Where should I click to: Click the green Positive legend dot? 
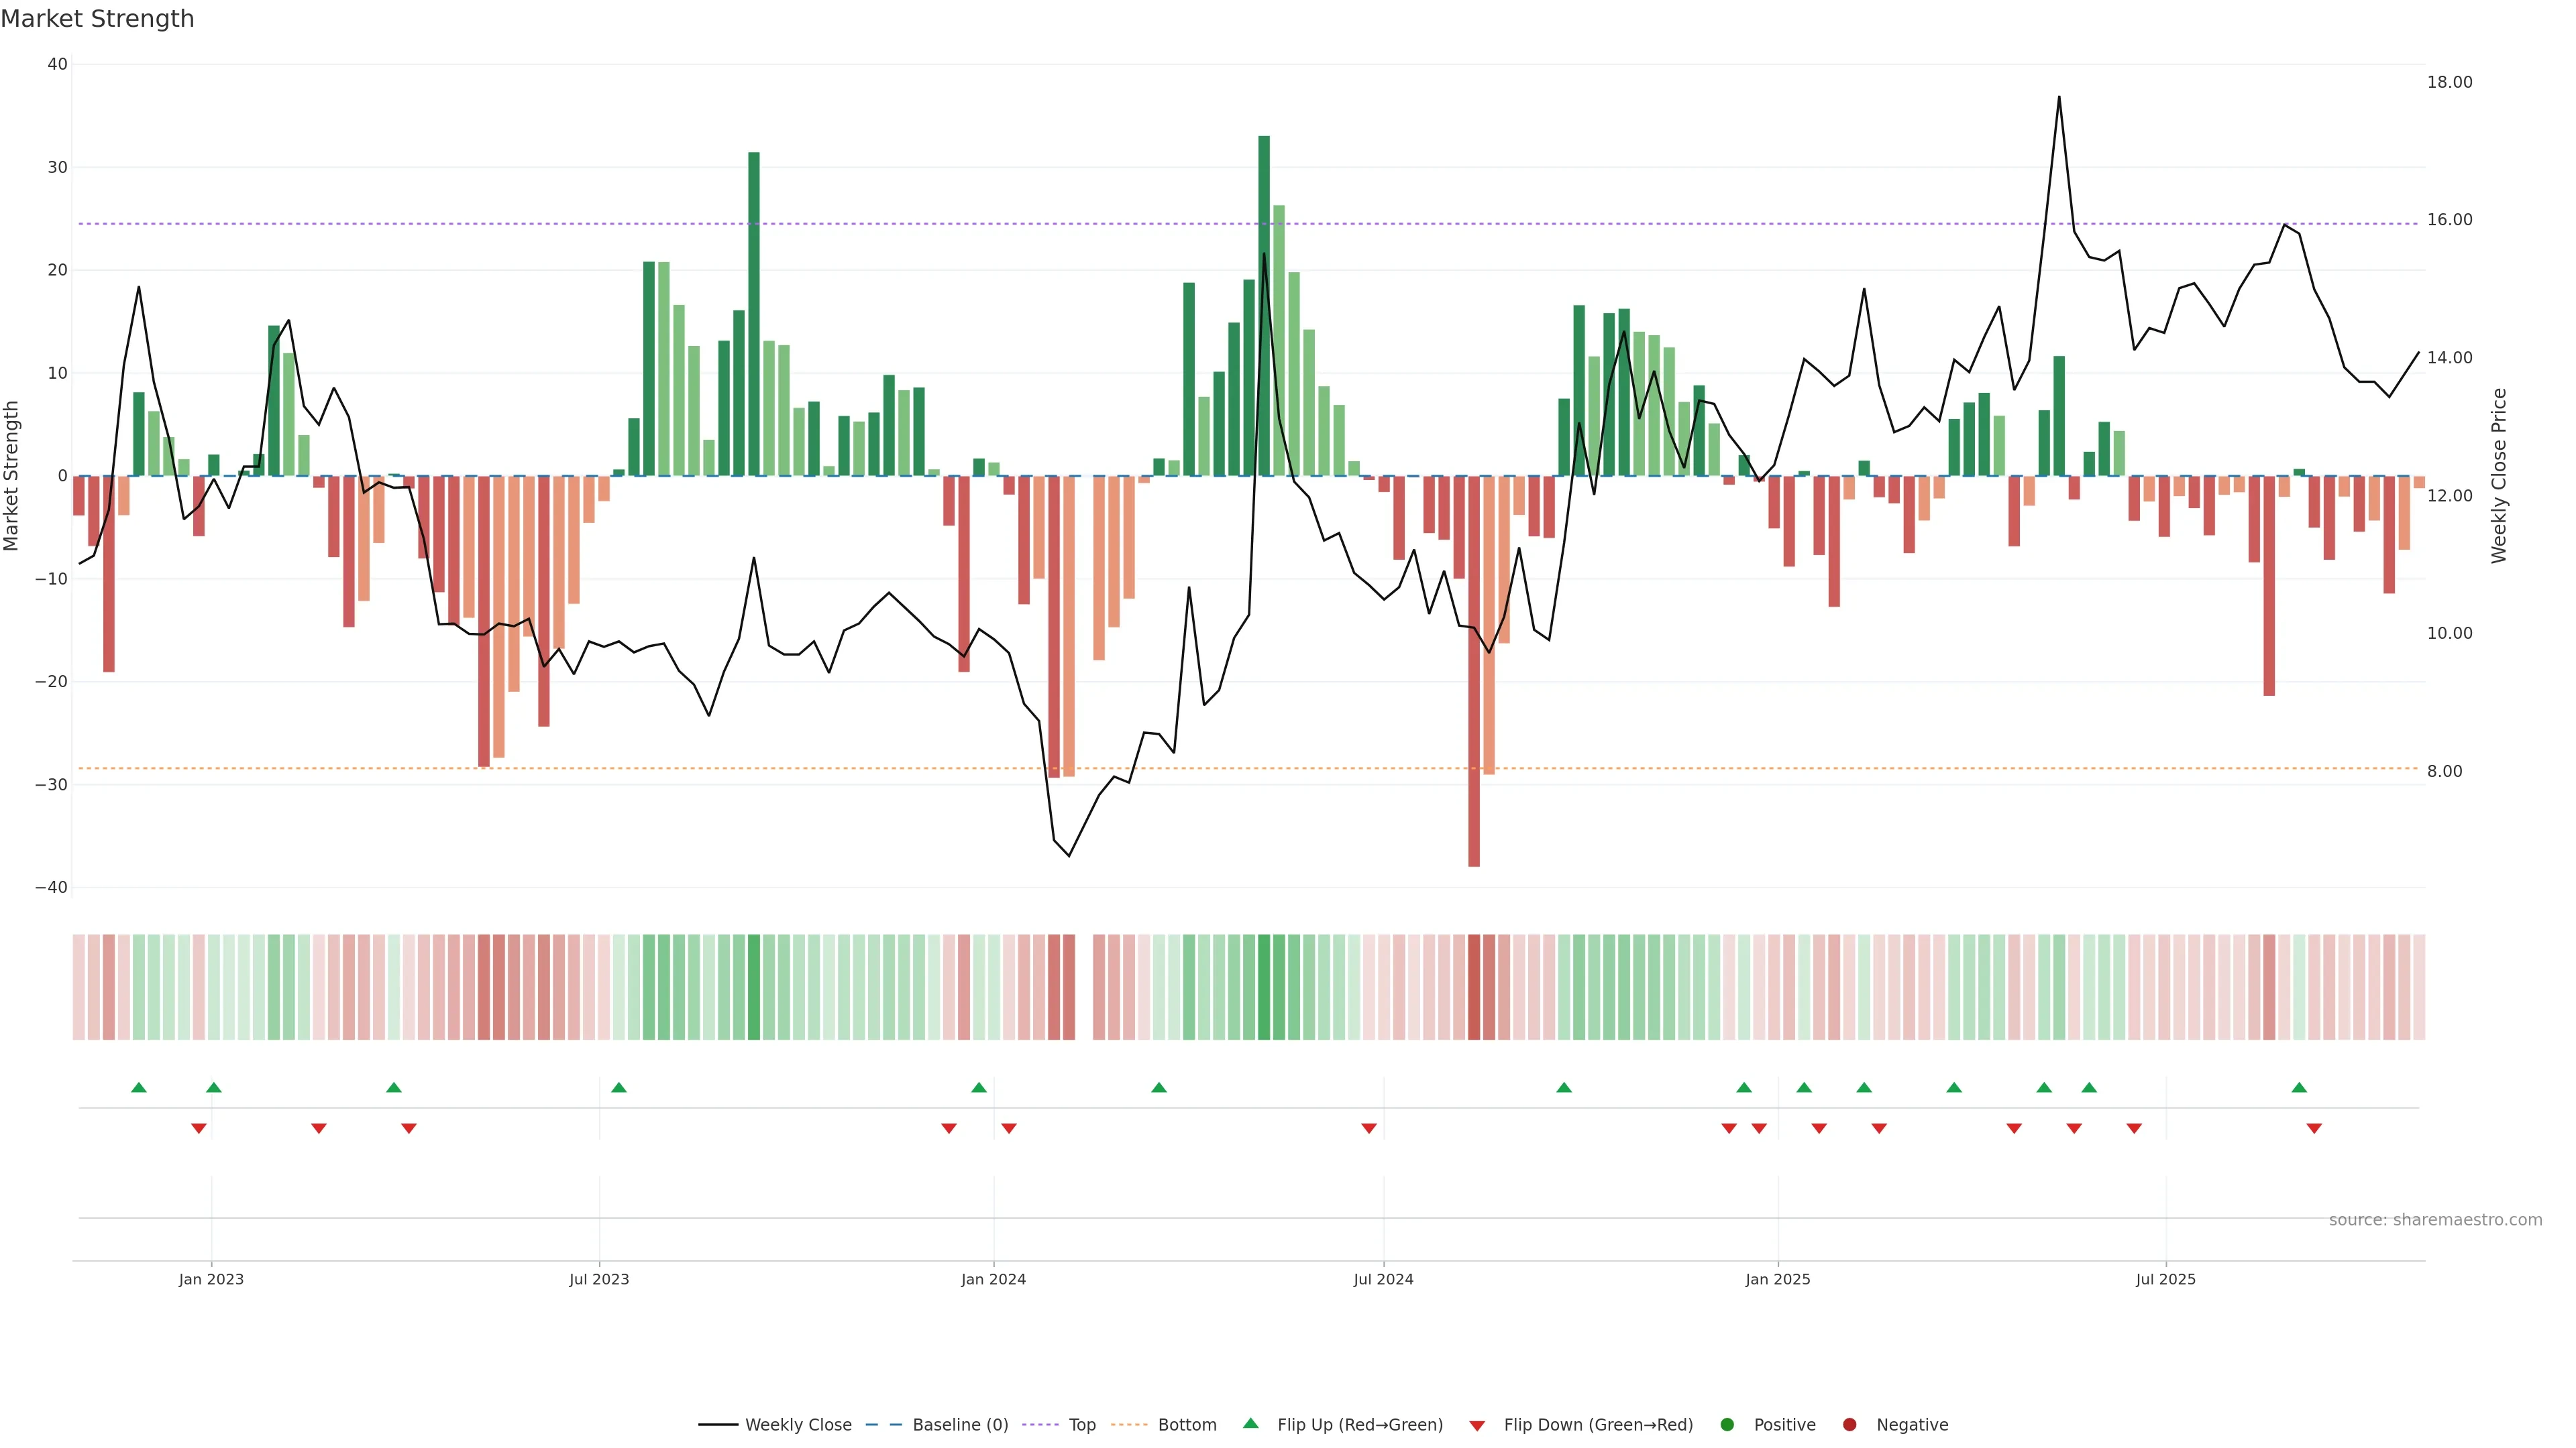(x=1727, y=1425)
